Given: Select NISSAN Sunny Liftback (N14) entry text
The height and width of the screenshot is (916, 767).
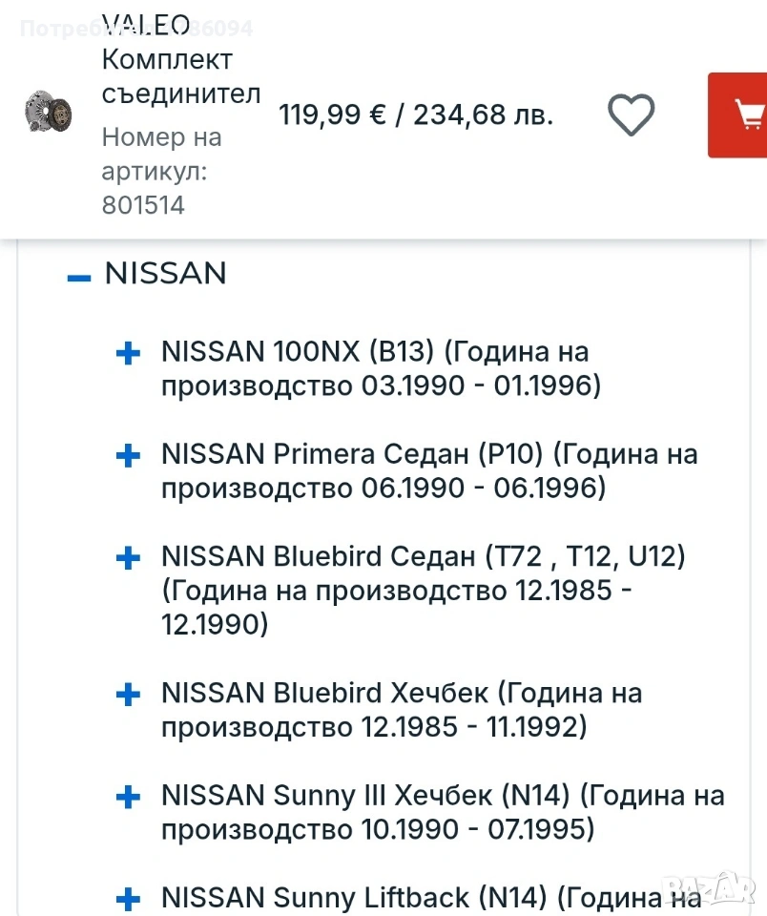Looking at the screenshot, I should (429, 898).
